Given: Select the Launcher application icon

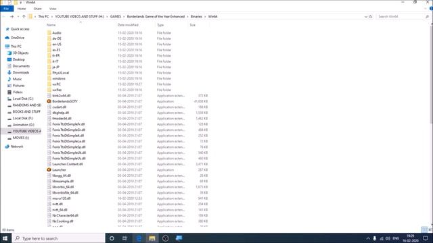Looking at the screenshot, I should (x=49, y=169).
